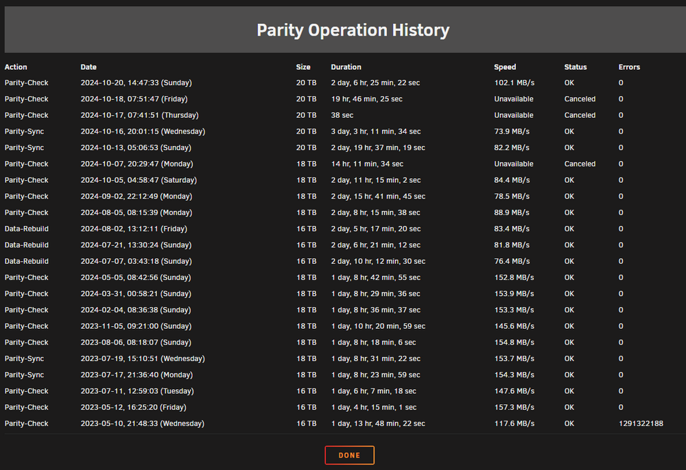686x470 pixels.
Task: Click Canceled status of the 2024-10-07 row
Action: (580, 164)
